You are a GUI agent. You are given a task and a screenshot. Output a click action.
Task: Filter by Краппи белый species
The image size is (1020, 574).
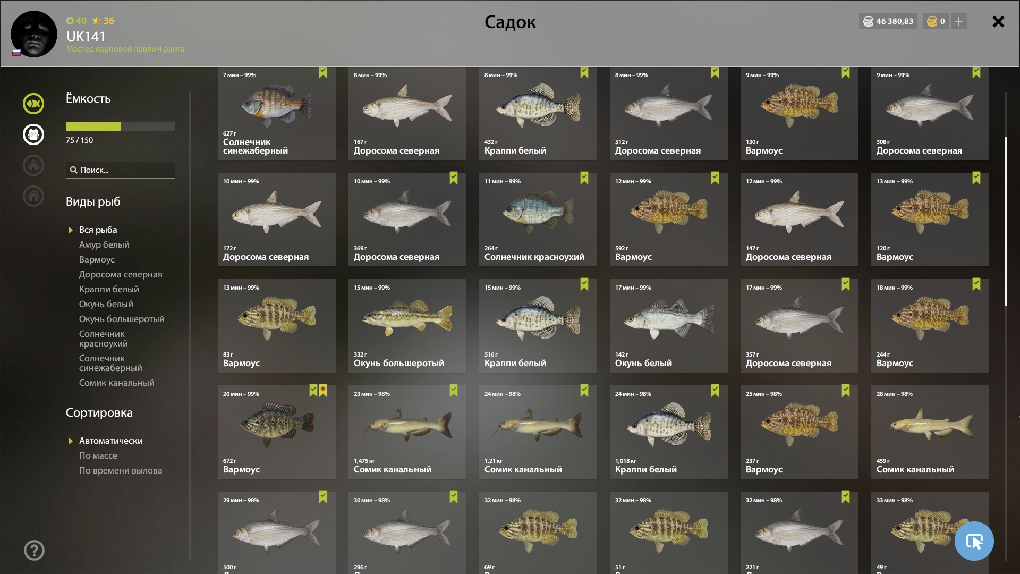tap(109, 289)
